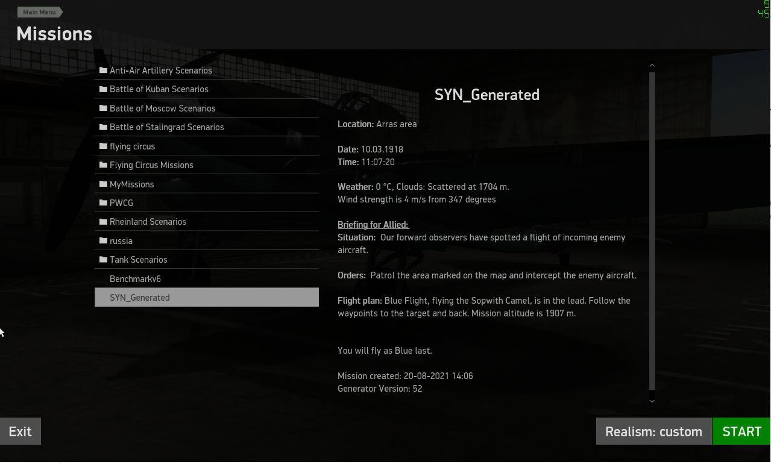Viewport: 771px width, 464px height.
Task: Click the Battle of Stalingrad Scenarios folder icon
Action: pyautogui.click(x=103, y=127)
